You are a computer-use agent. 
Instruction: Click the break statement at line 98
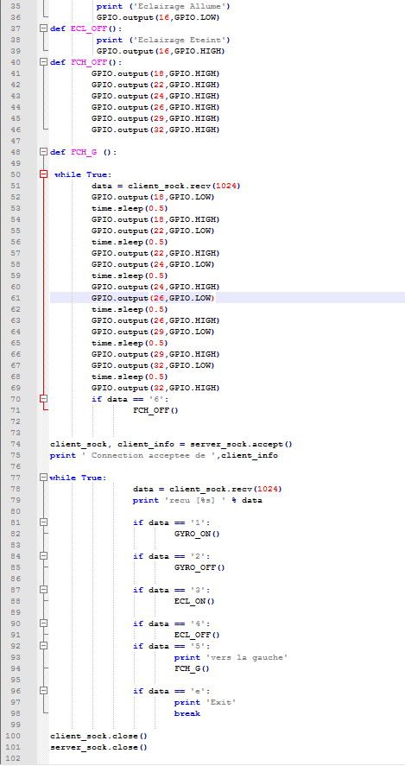pyautogui.click(x=187, y=713)
